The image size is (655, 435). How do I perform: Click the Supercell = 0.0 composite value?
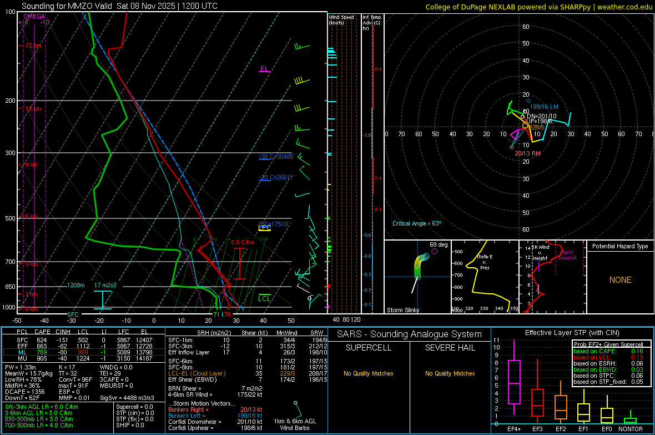pyautogui.click(x=134, y=407)
